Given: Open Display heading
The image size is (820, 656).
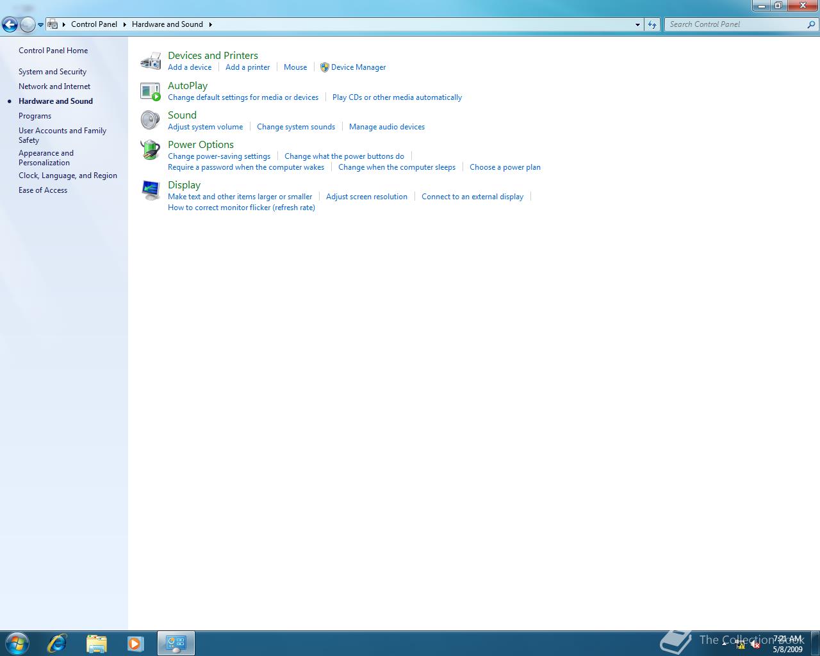Looking at the screenshot, I should click(184, 185).
